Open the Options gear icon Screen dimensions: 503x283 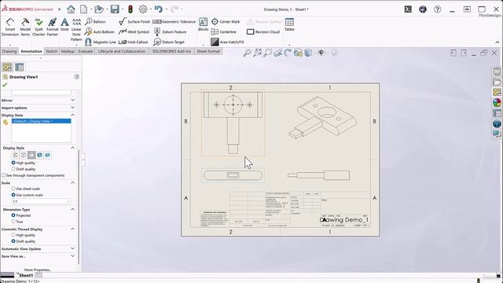click(143, 9)
